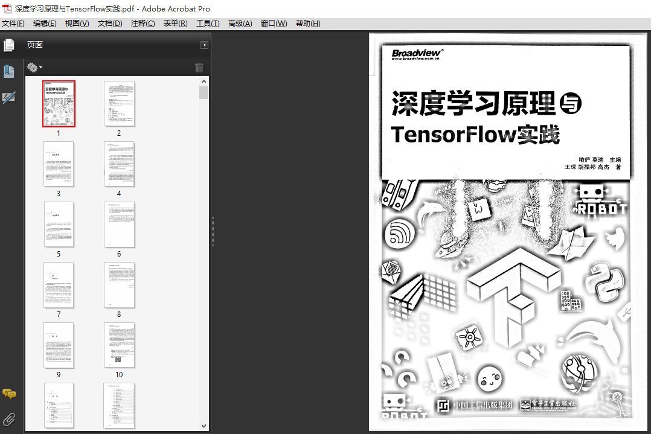The width and height of the screenshot is (651, 434).
Task: Click the Pages panel icon in header
Action: coord(9,45)
